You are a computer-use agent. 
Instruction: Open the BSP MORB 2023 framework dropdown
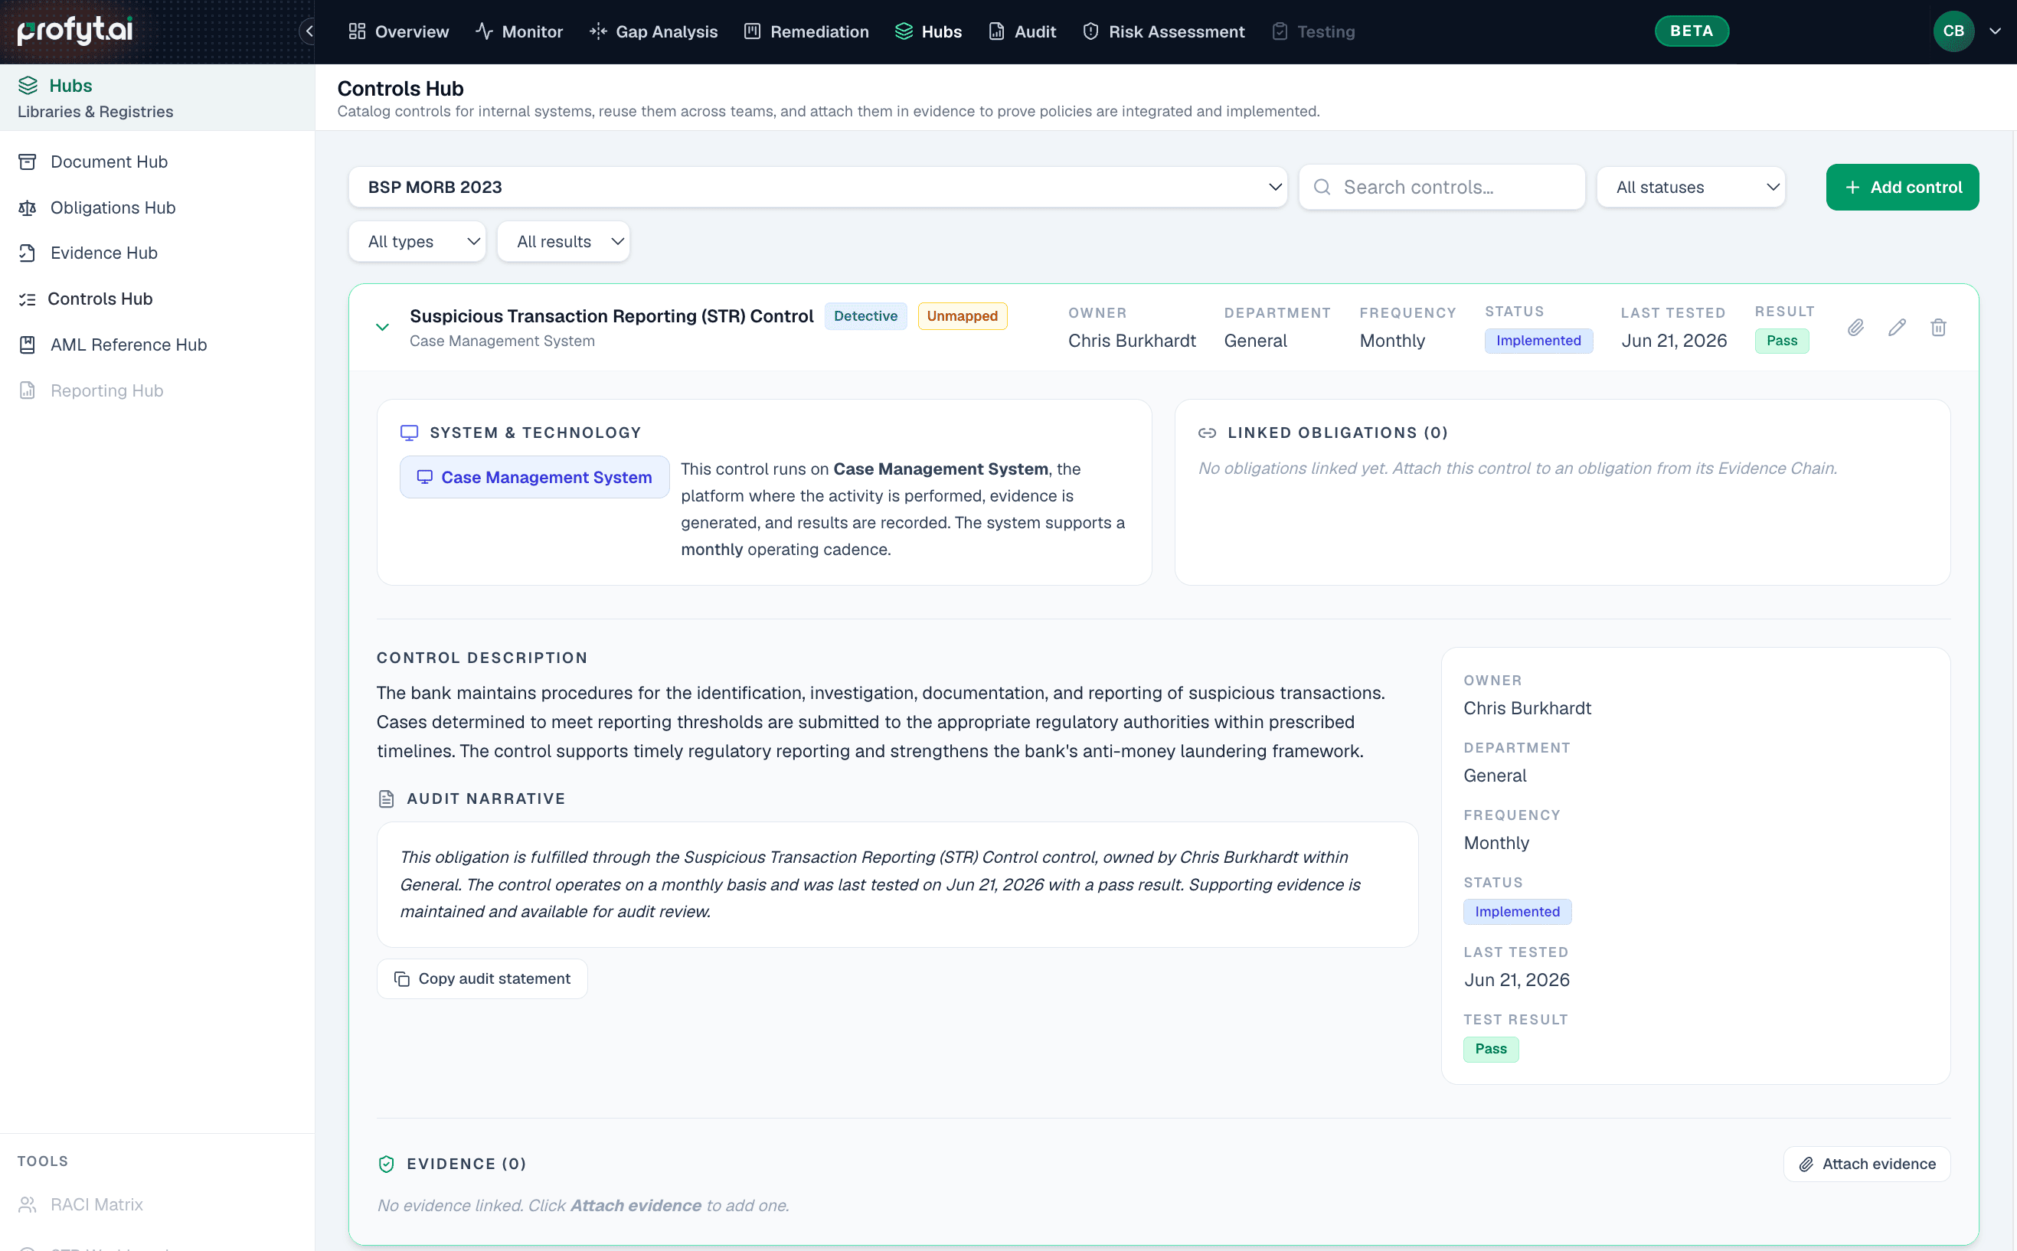pos(817,187)
